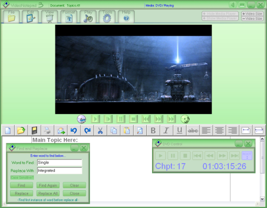Screen dimensions: 267x208
Task: Undo the last action
Action: (x=74, y=130)
